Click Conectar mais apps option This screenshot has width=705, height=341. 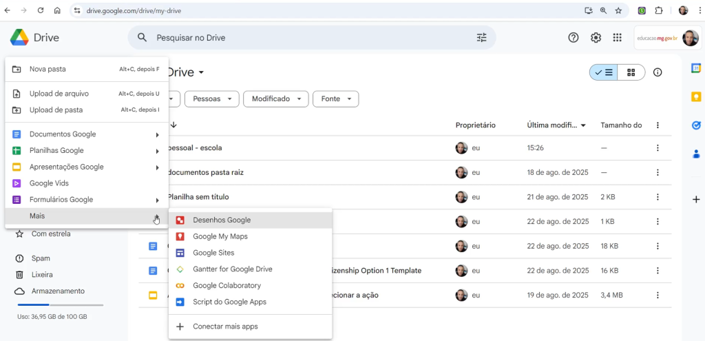tap(225, 327)
